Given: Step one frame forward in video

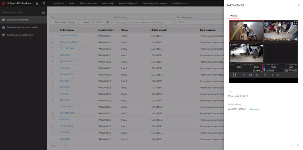Looking at the screenshot, I should [x=257, y=75].
